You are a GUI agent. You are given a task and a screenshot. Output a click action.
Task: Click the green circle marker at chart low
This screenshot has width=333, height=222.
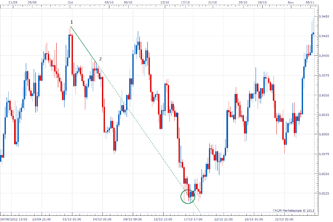coord(189,195)
